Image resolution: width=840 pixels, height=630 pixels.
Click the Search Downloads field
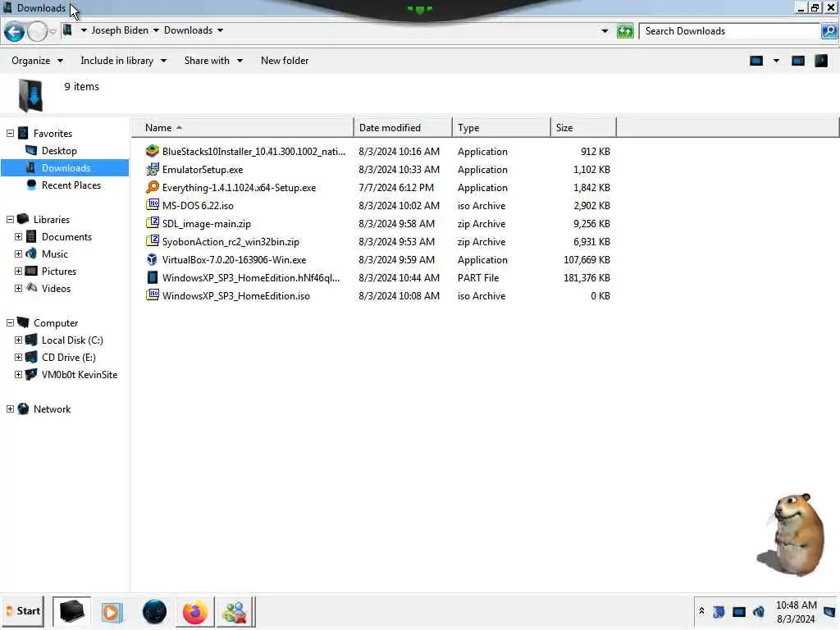point(730,31)
